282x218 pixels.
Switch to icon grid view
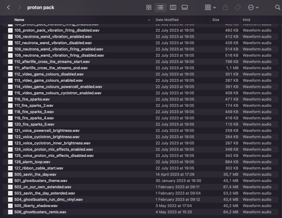[x=149, y=8]
